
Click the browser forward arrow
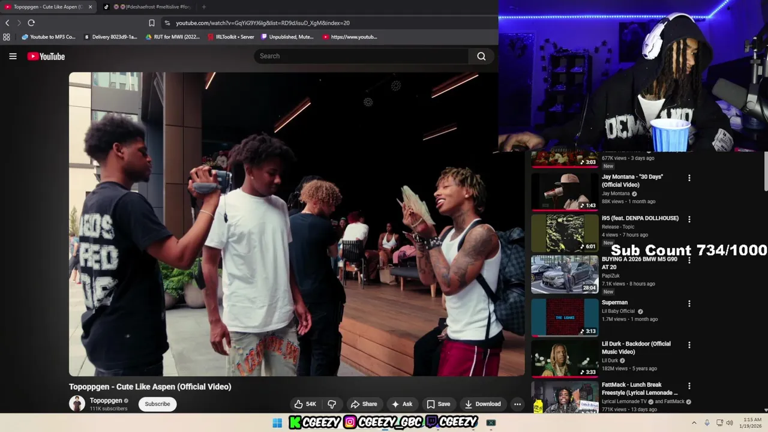pyautogui.click(x=19, y=23)
